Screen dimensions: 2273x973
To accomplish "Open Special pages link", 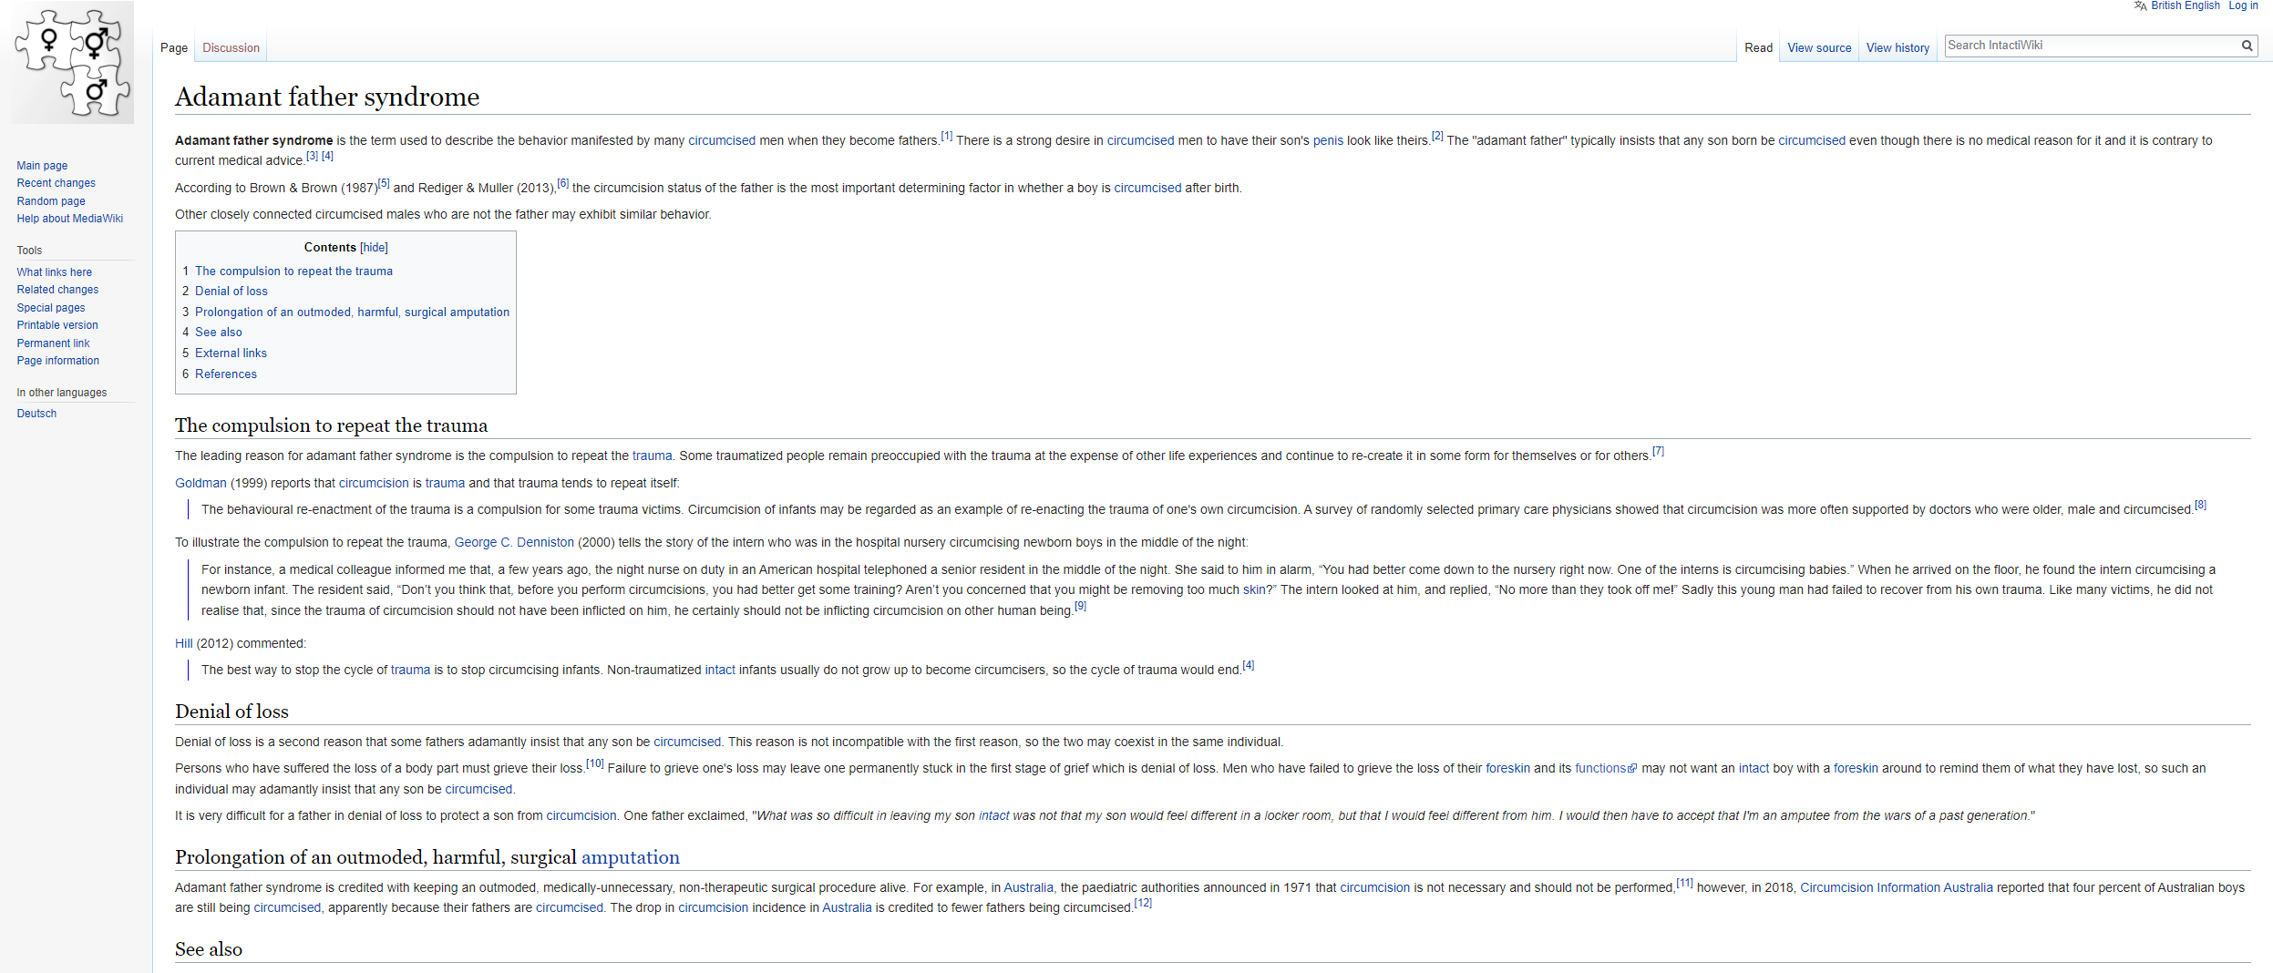I will coord(51,308).
